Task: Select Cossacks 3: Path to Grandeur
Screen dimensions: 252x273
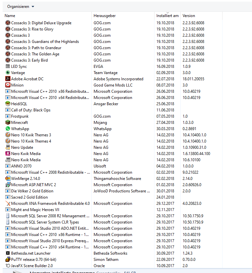Action: click(x=36, y=48)
